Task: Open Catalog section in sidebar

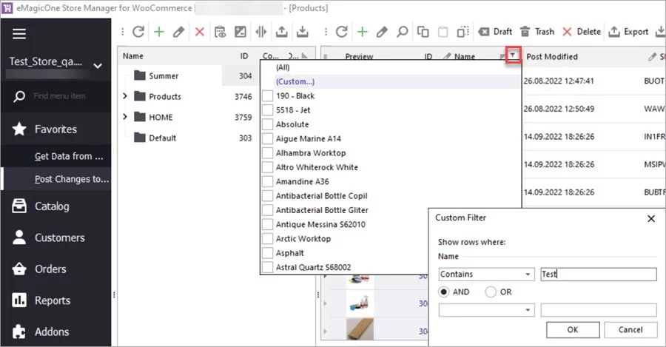Action: [x=51, y=206]
